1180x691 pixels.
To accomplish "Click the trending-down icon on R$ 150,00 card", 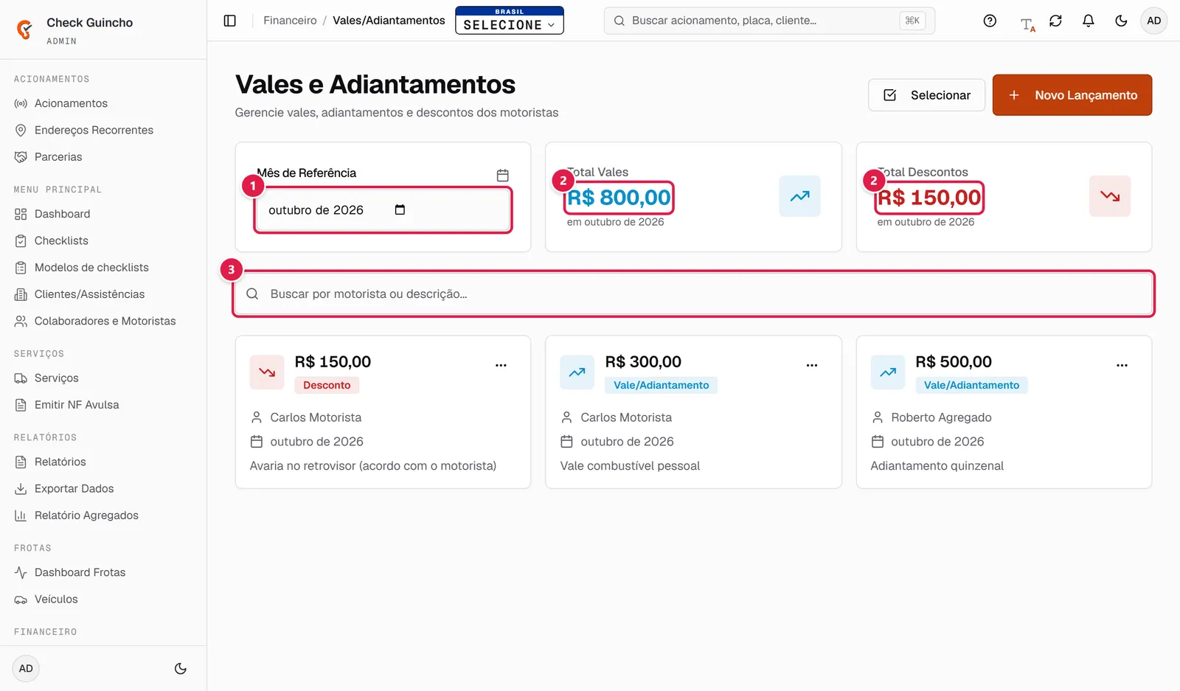I will pyautogui.click(x=267, y=372).
